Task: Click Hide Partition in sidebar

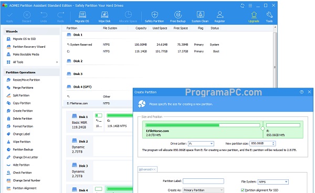Action: tap(21, 165)
